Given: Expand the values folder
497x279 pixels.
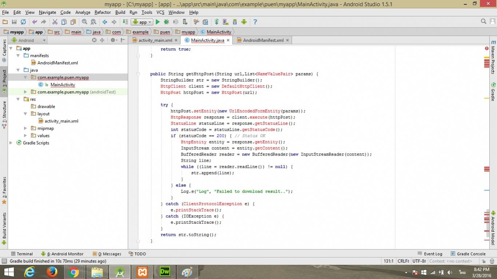Looking at the screenshot, I should tap(25, 136).
